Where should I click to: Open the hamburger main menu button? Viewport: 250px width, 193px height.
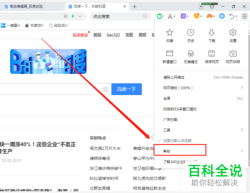(244, 16)
